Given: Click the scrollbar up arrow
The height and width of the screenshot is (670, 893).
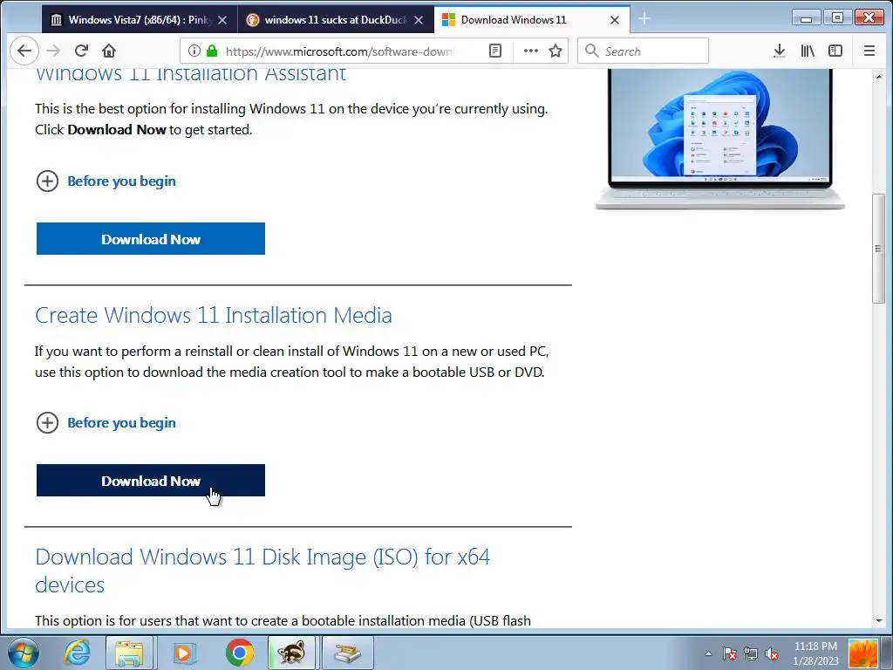Looking at the screenshot, I should point(879,76).
